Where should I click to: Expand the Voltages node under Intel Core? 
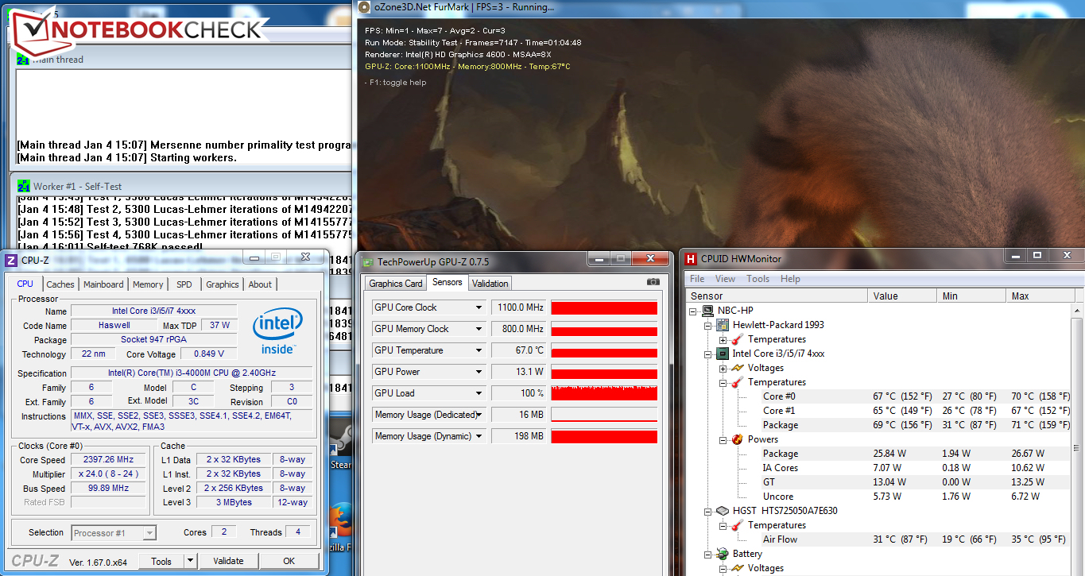point(723,368)
